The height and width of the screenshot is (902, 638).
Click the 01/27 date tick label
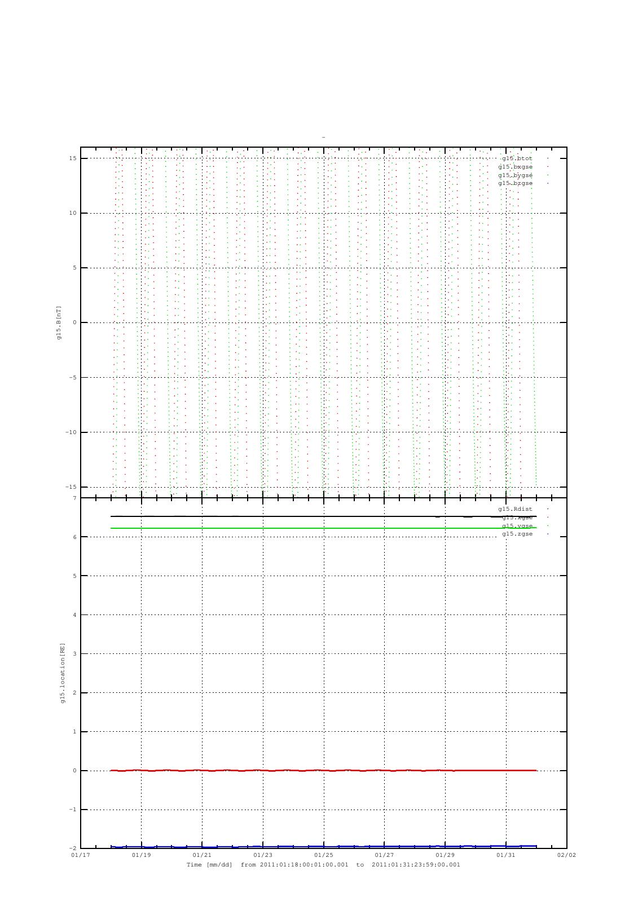pyautogui.click(x=384, y=855)
